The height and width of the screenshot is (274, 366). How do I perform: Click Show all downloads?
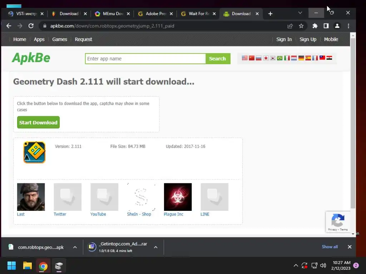(x=330, y=247)
